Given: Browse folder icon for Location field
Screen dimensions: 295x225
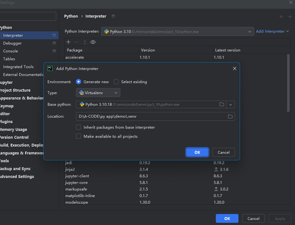Looking at the screenshot, I should [230, 116].
